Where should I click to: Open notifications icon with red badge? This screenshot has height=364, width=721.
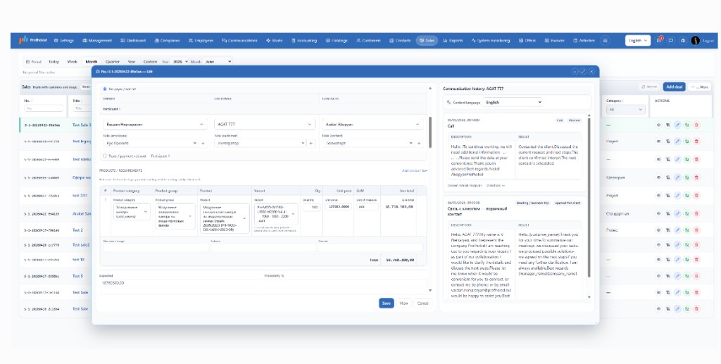(659, 40)
